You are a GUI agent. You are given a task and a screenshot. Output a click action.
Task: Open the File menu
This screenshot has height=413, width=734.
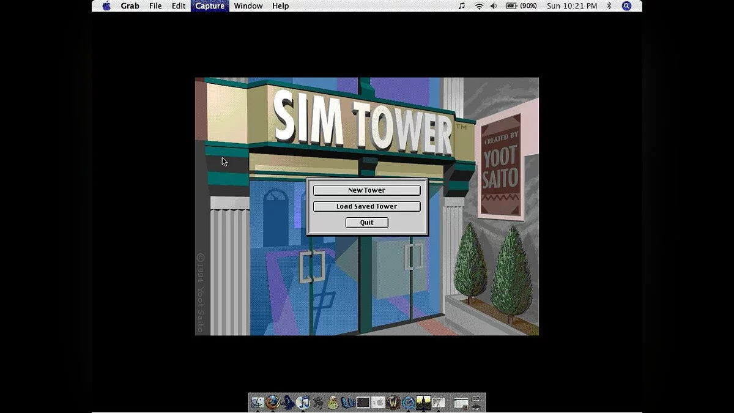coord(155,6)
